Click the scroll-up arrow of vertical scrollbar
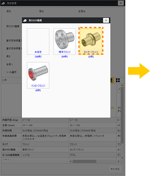 pyautogui.click(x=122, y=85)
